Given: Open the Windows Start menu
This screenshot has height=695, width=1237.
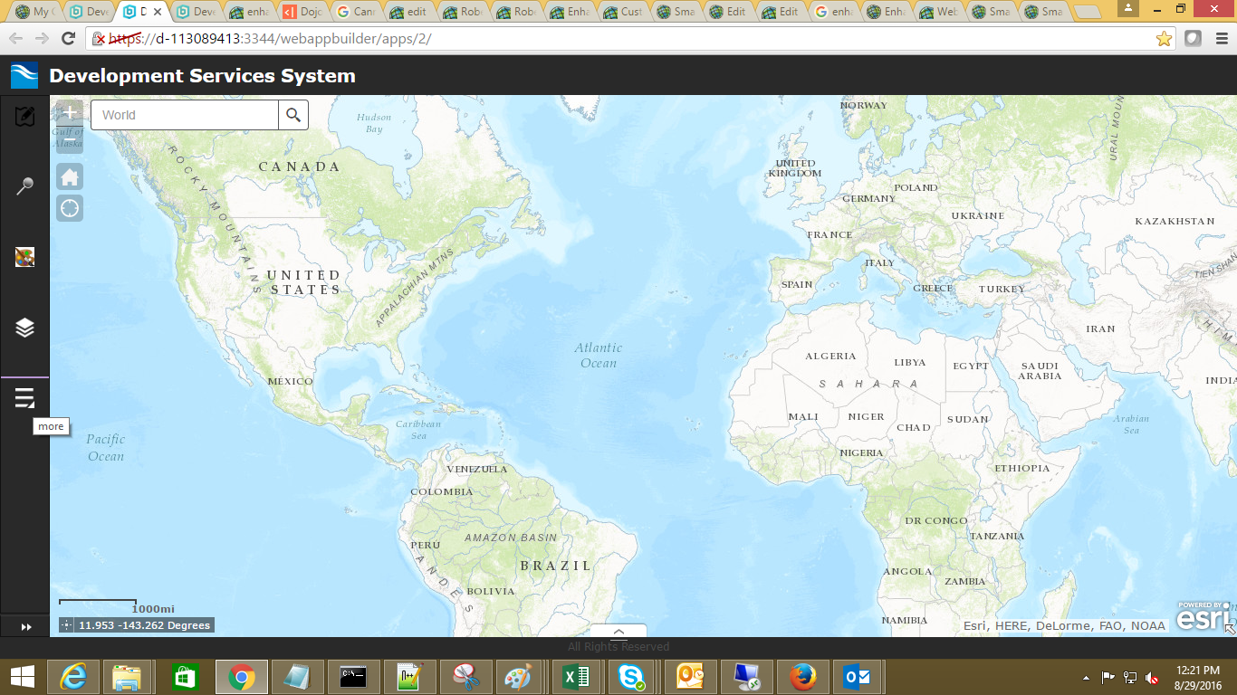Looking at the screenshot, I should [22, 677].
